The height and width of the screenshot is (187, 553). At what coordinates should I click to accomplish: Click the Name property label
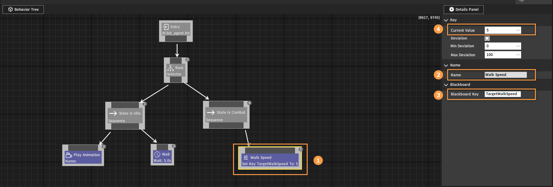click(x=456, y=75)
